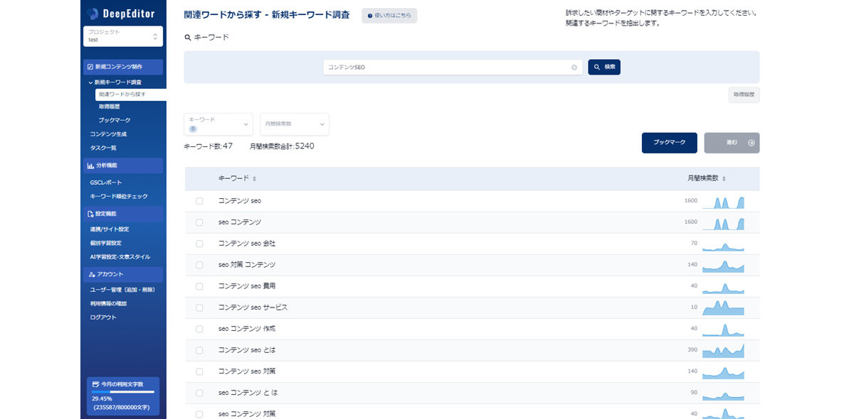The width and height of the screenshot is (854, 419).
Task: Select the checkbox for コンテンツ seo とは
Action: (x=199, y=349)
